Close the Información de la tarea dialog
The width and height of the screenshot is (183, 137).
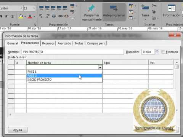pyautogui.click(x=175, y=35)
